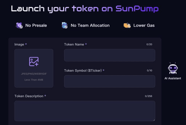Click the 0/256 description character counter

[x=149, y=96]
